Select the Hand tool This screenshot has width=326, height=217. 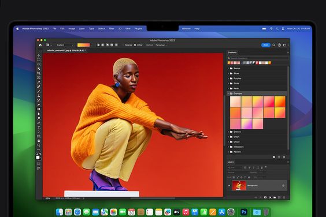39,141
